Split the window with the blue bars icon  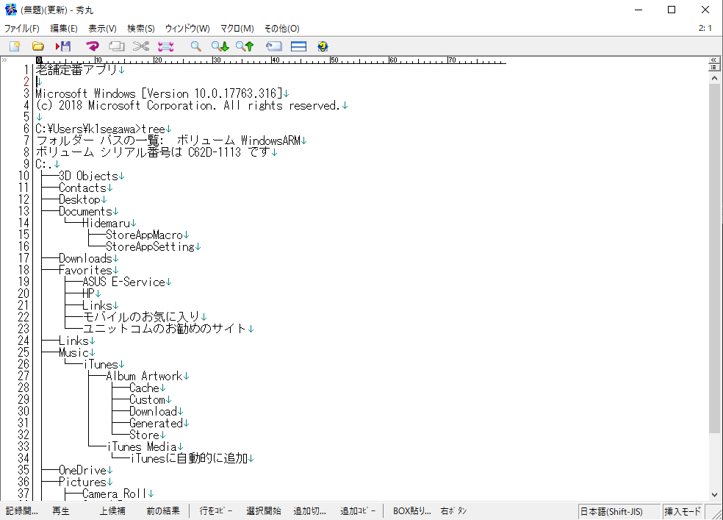click(x=299, y=46)
